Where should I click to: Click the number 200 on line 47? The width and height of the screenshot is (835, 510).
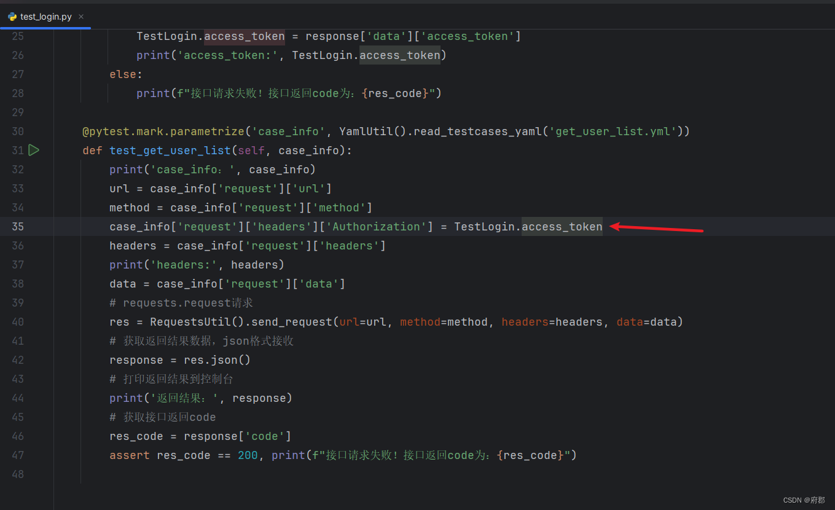click(x=248, y=455)
